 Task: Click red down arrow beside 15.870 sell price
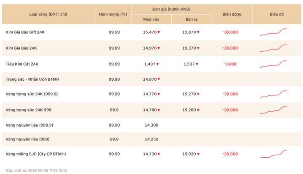[x=198, y=32]
